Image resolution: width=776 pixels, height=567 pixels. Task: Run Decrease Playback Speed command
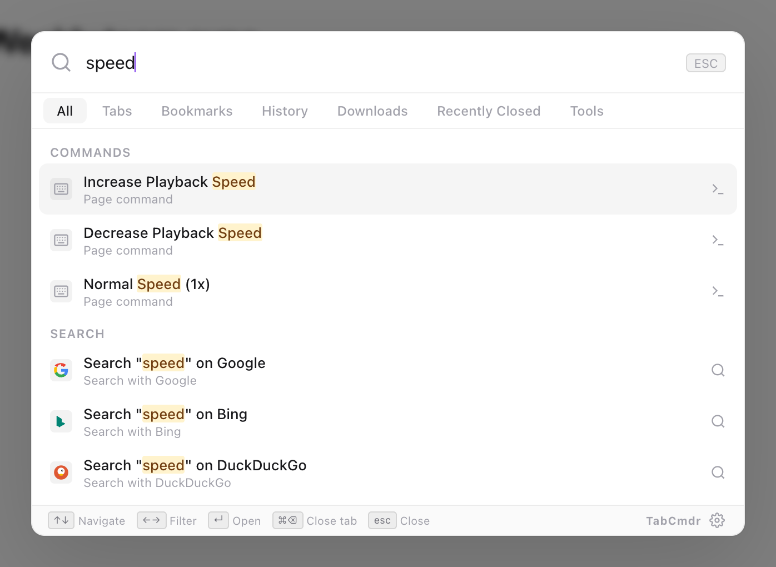point(388,240)
